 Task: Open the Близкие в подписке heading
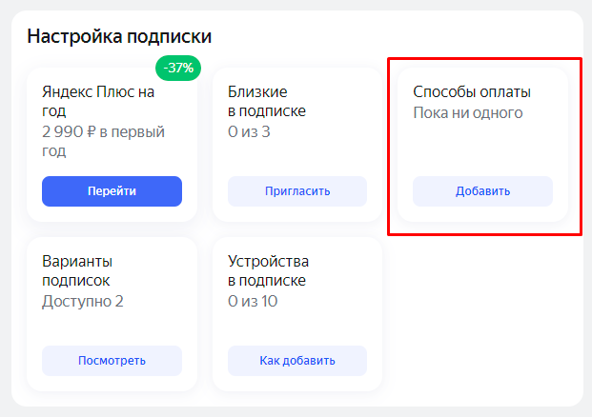267,101
